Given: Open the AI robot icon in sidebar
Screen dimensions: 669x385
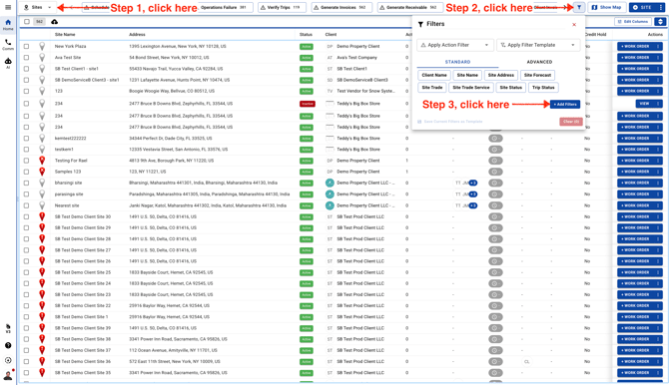Looking at the screenshot, I should 8,63.
